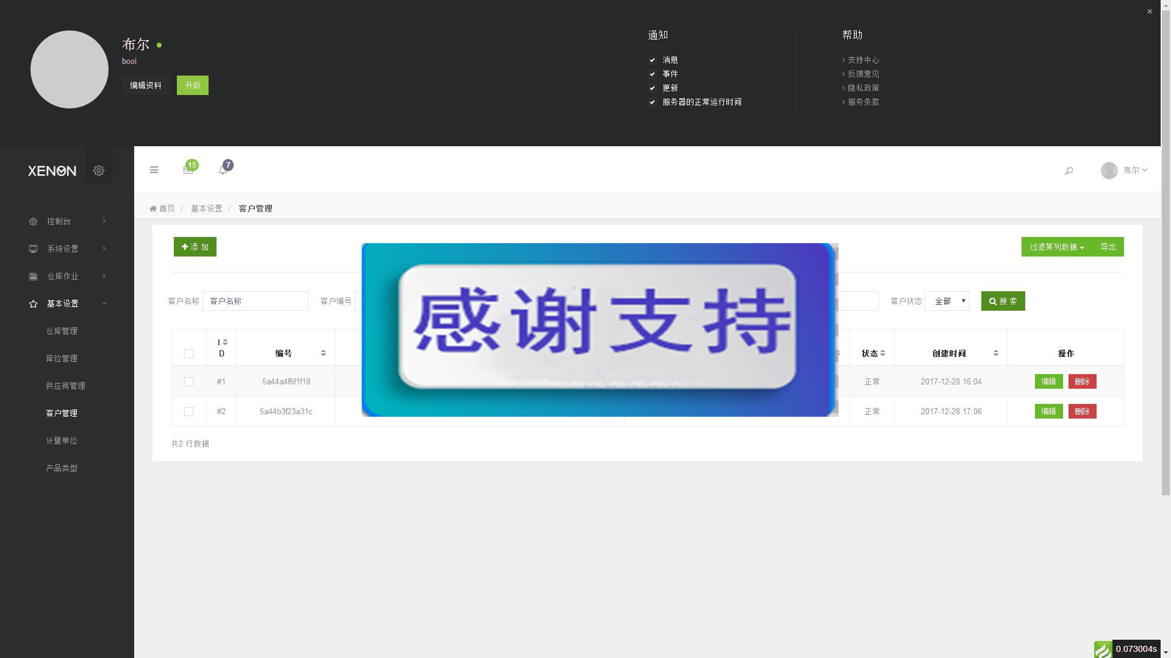Expand the 控制台 sidebar menu

(67, 221)
